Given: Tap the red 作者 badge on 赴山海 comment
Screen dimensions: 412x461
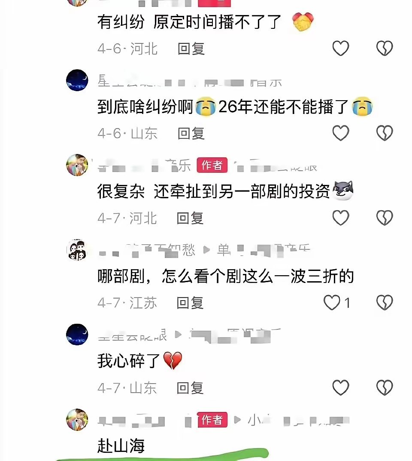Looking at the screenshot, I should pos(212,420).
